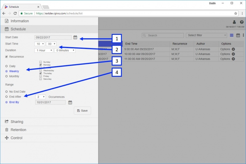The height and width of the screenshot is (164, 246).
Task: Click the browser forward arrow
Action: (10, 13)
